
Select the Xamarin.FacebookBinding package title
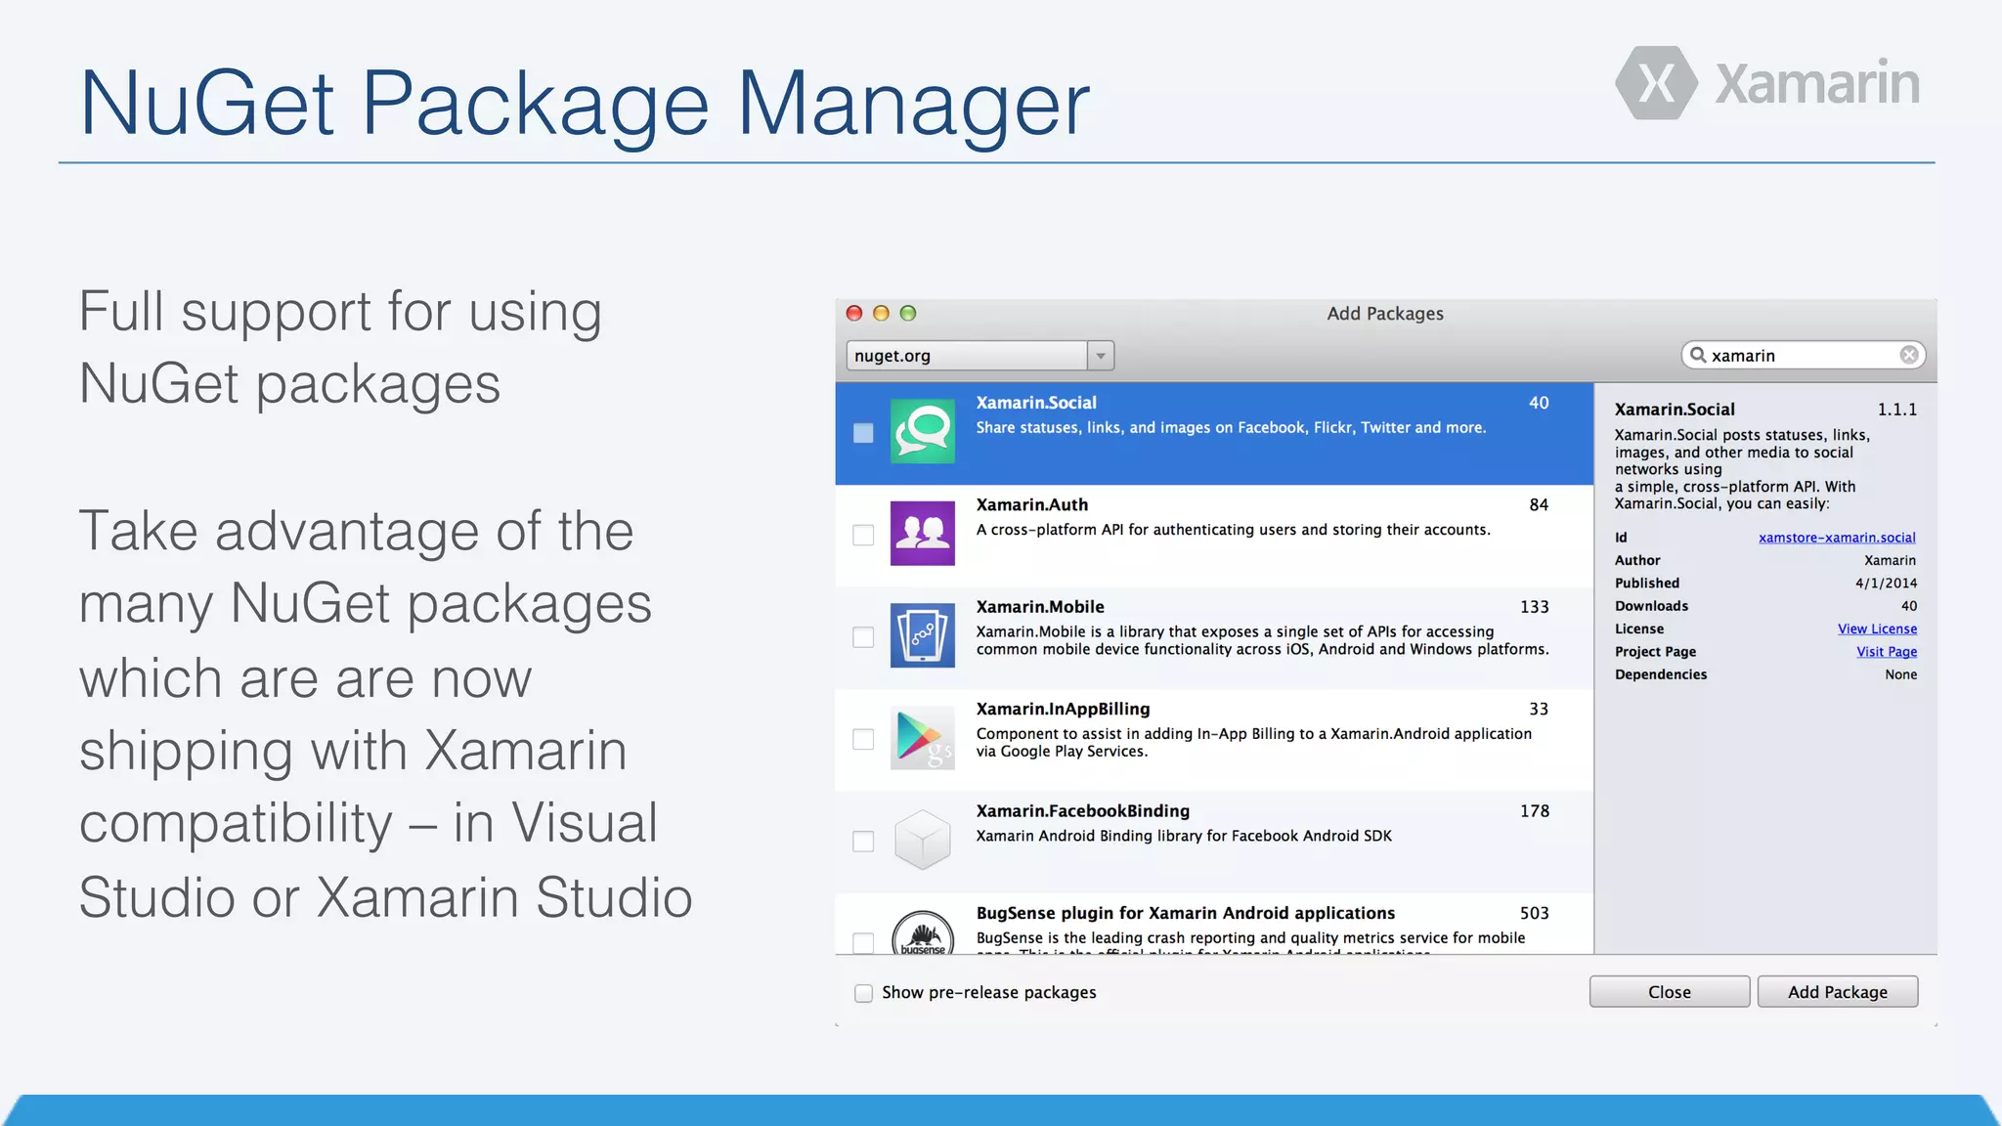pyautogui.click(x=1083, y=811)
